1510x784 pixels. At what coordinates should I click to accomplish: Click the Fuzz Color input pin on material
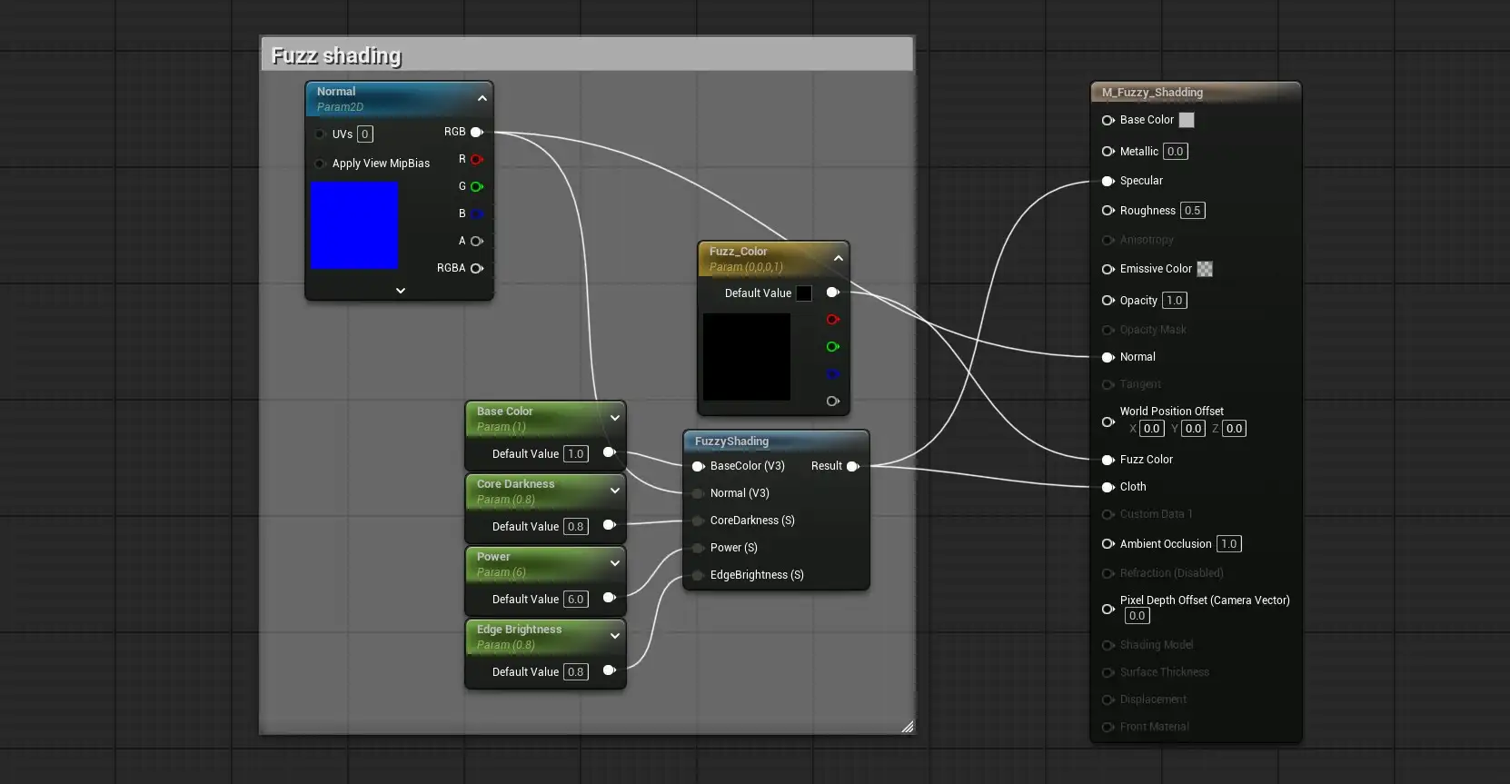tap(1108, 460)
